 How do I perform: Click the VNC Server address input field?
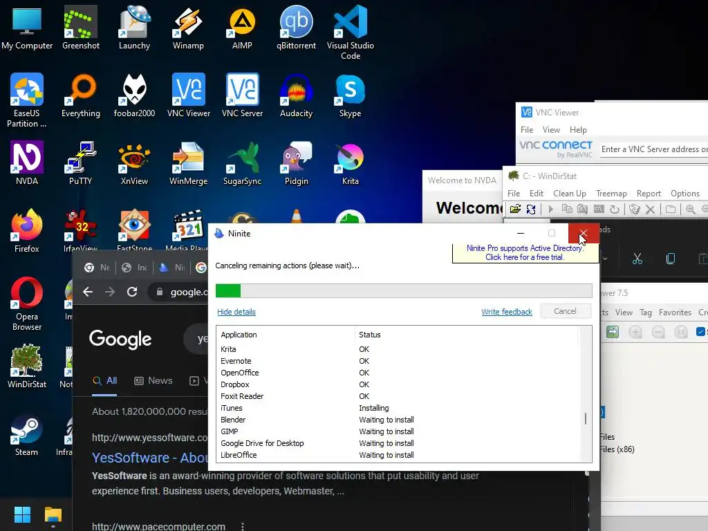click(654, 149)
